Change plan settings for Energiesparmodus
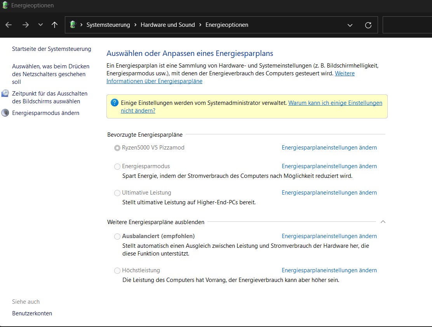432x327 pixels. (x=329, y=166)
